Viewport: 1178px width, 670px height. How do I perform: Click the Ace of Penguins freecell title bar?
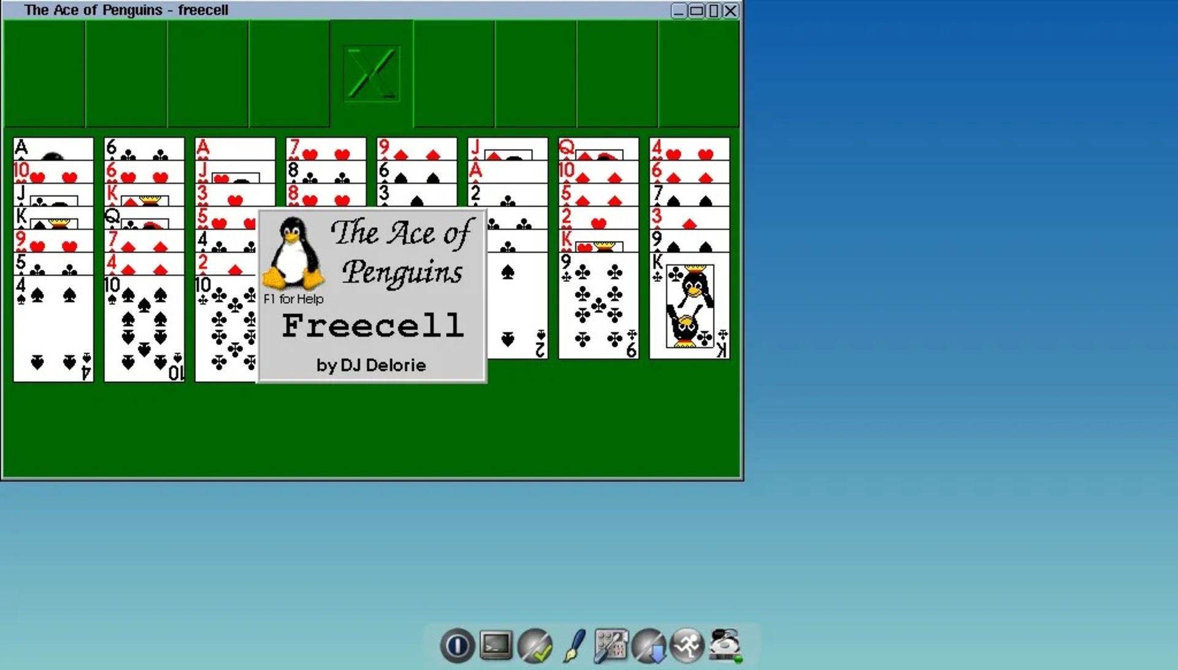pos(127,10)
